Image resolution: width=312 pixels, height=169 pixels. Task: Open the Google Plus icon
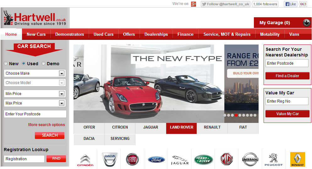194,4
